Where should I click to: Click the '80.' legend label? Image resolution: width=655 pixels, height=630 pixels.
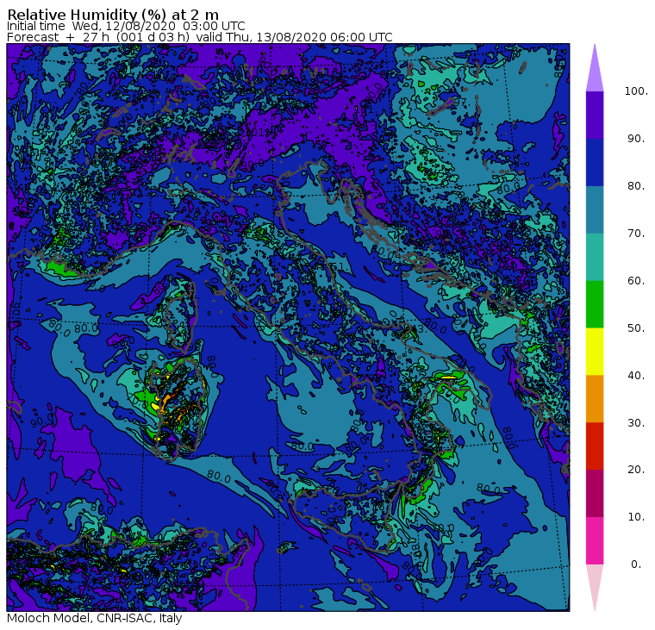(636, 186)
